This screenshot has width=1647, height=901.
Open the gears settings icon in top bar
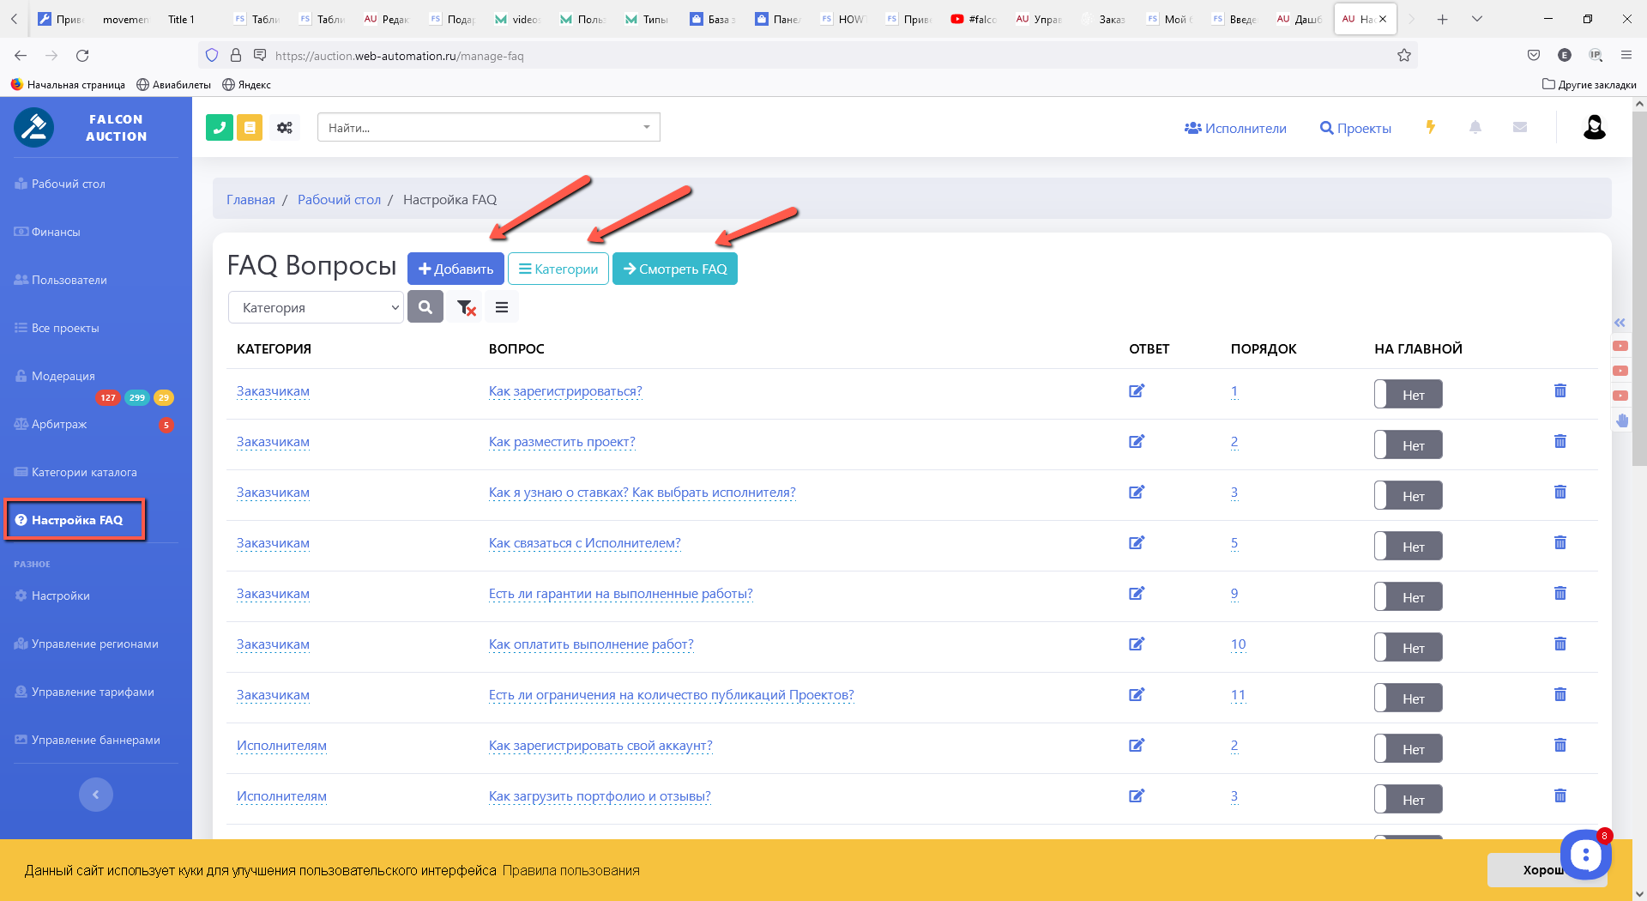tap(285, 128)
